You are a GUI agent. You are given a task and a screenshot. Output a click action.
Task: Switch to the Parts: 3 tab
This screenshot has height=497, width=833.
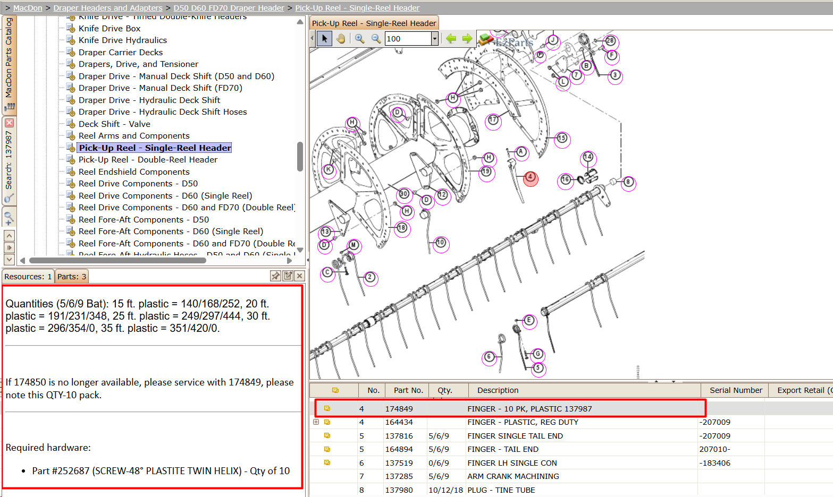coord(72,276)
